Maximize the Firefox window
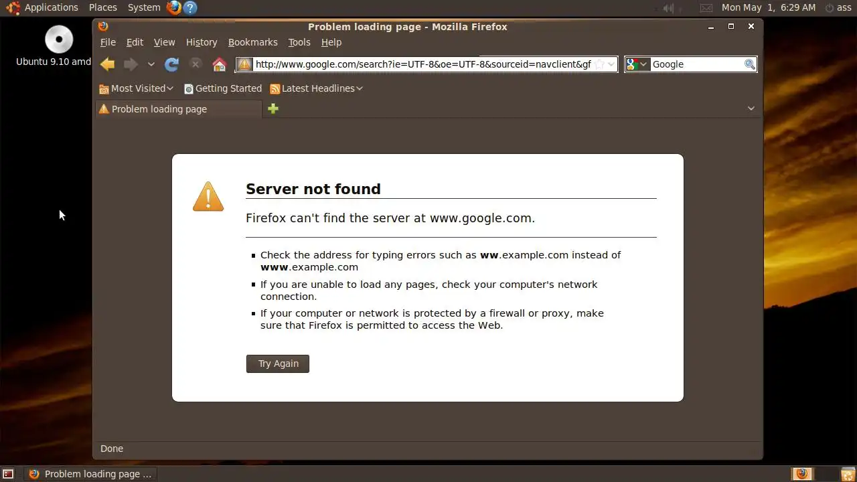Image resolution: width=857 pixels, height=482 pixels. 731,26
